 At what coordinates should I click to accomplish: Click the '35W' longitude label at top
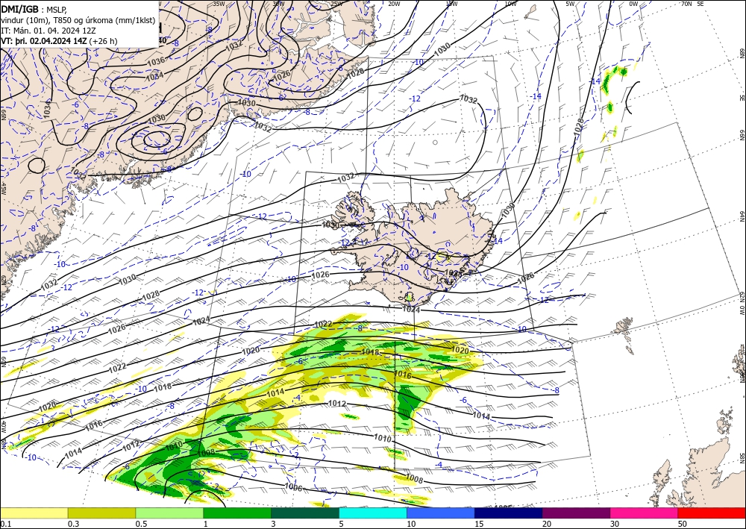219,4
